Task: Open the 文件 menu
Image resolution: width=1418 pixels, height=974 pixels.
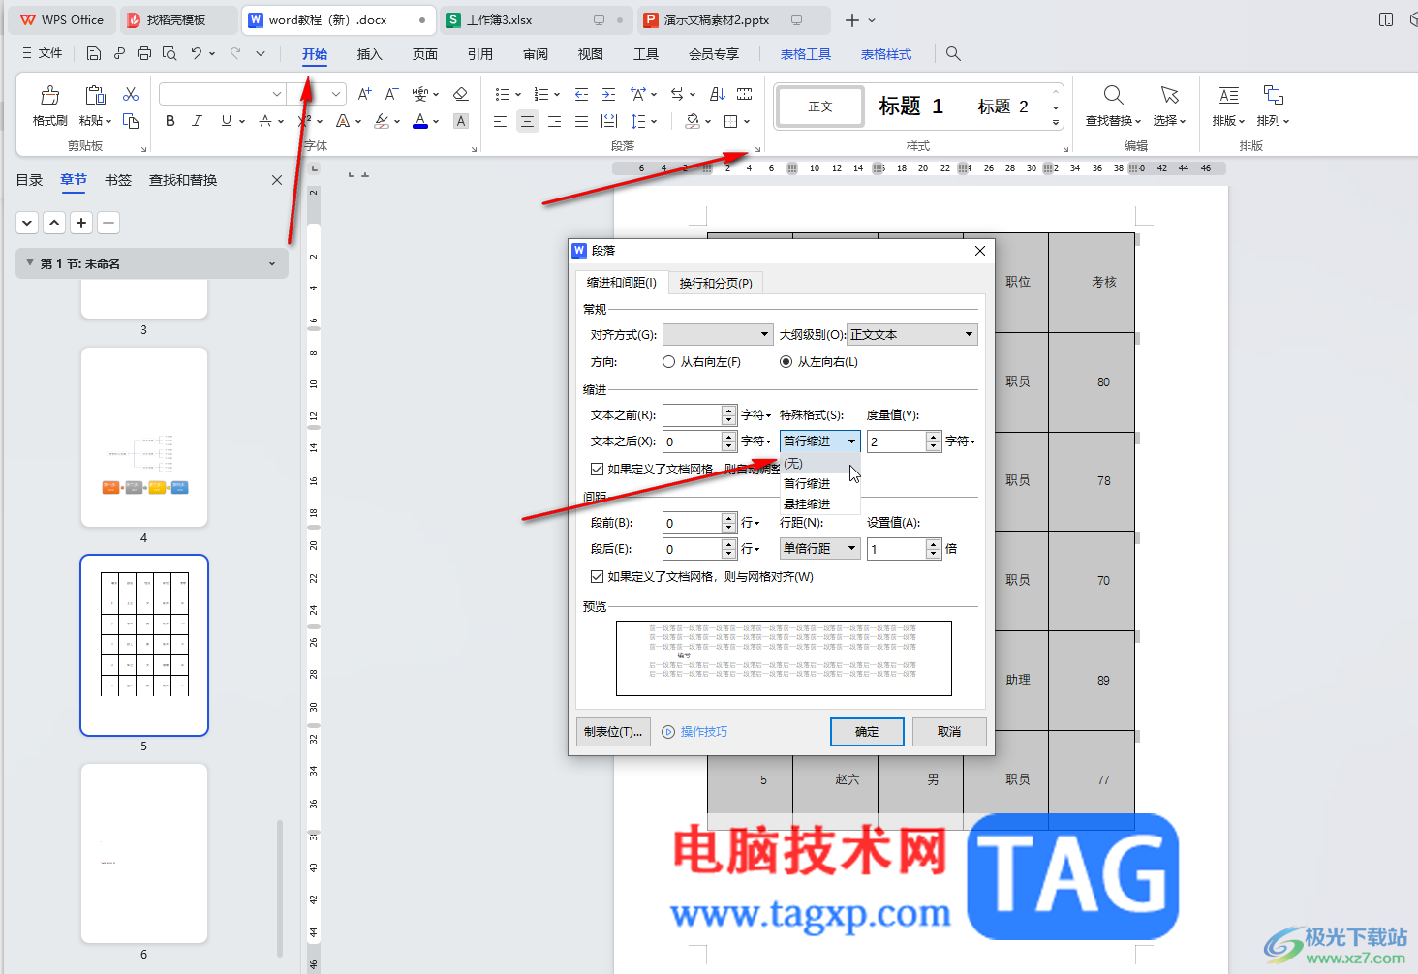Action: tap(43, 53)
